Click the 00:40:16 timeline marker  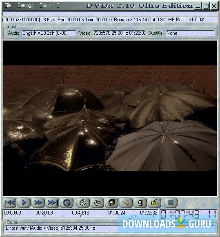tap(80, 213)
